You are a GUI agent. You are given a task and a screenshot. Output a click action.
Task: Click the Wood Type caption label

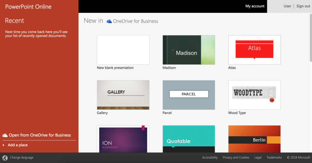click(237, 113)
